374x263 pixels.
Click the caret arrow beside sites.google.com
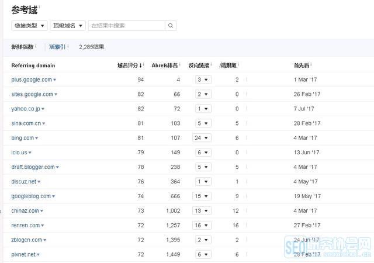click(x=56, y=95)
